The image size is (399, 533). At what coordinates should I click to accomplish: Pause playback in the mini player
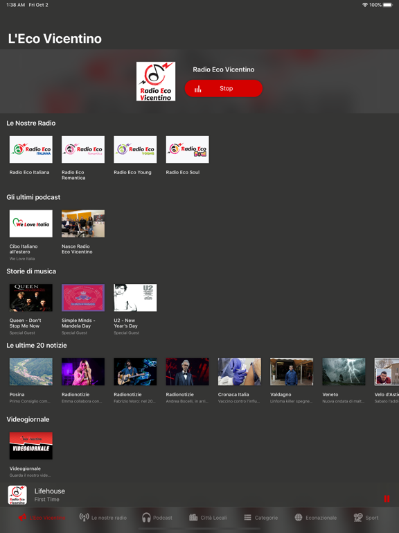pyautogui.click(x=387, y=499)
